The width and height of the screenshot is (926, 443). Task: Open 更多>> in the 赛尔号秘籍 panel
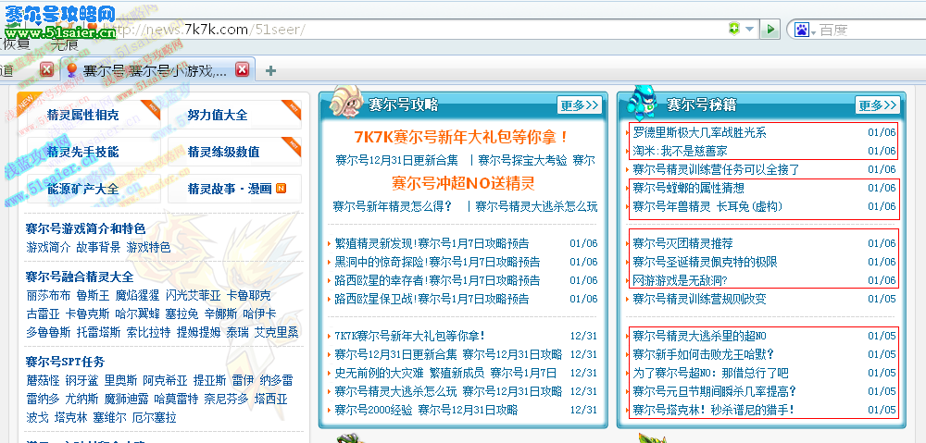pos(878,105)
